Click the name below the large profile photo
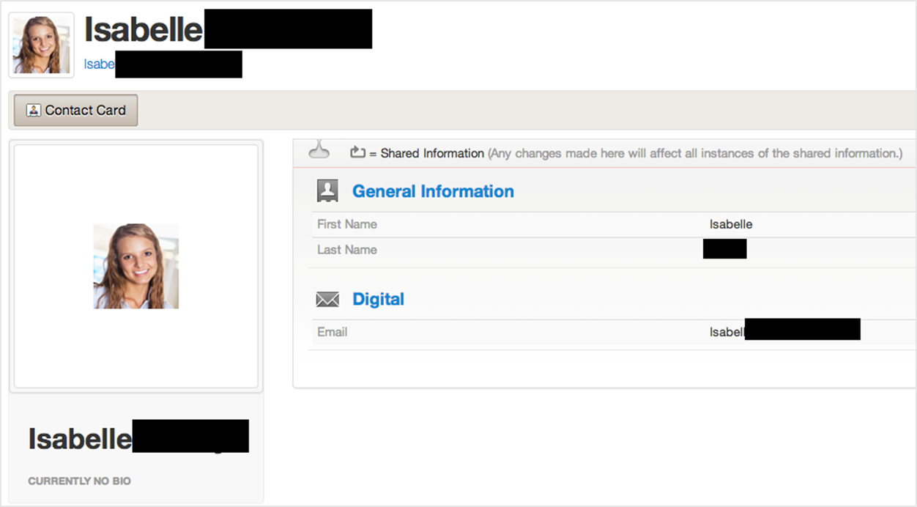This screenshot has height=507, width=917. 80,439
